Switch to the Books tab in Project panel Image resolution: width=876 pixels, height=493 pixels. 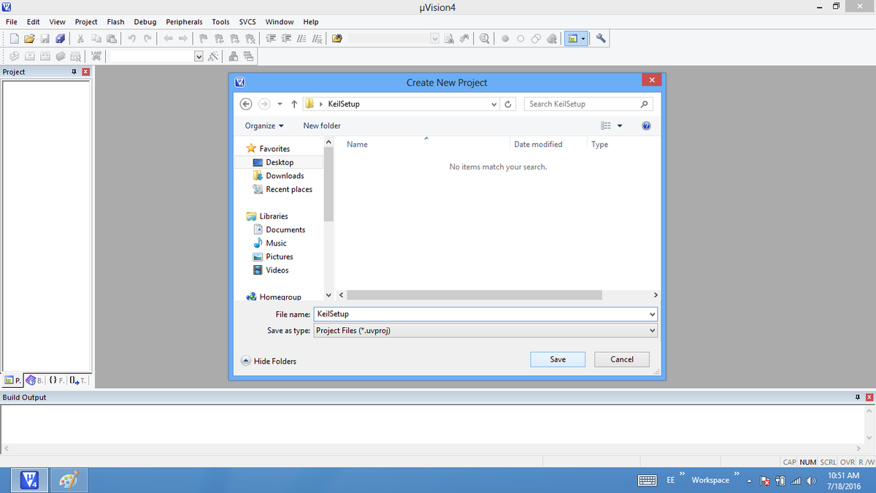tap(35, 380)
